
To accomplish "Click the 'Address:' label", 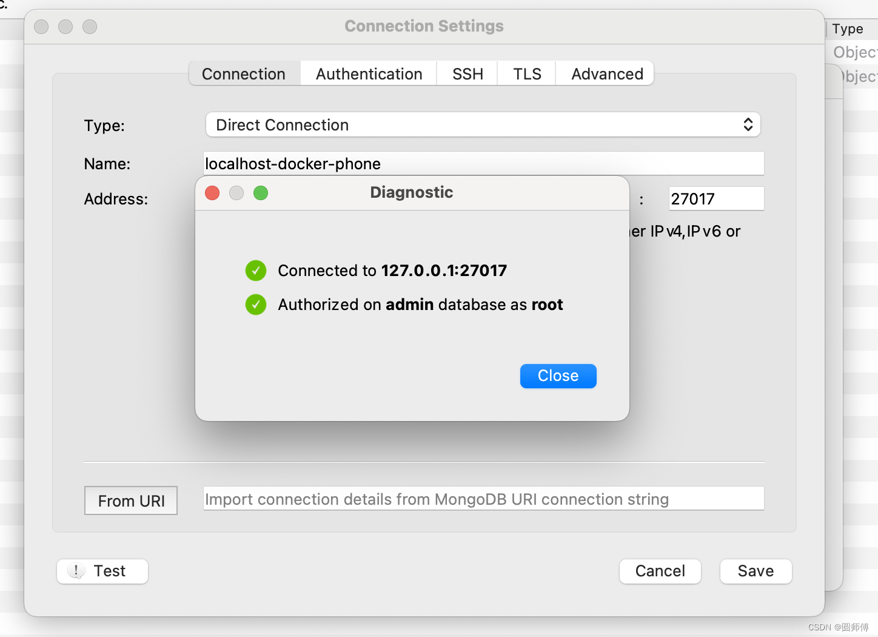I will click(116, 199).
